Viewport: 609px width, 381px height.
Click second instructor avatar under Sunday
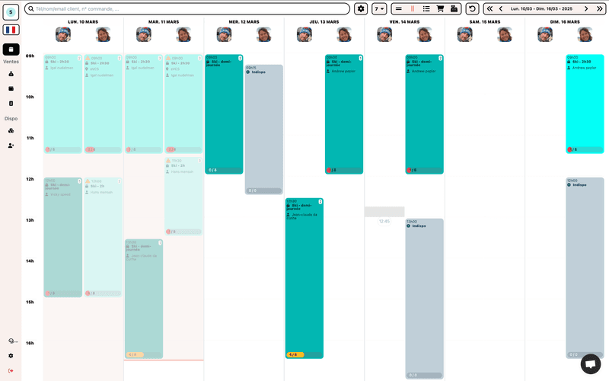pos(585,34)
